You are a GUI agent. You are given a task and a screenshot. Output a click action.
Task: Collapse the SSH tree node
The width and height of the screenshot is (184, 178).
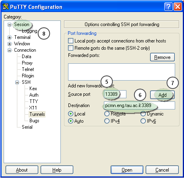[x=17, y=82]
